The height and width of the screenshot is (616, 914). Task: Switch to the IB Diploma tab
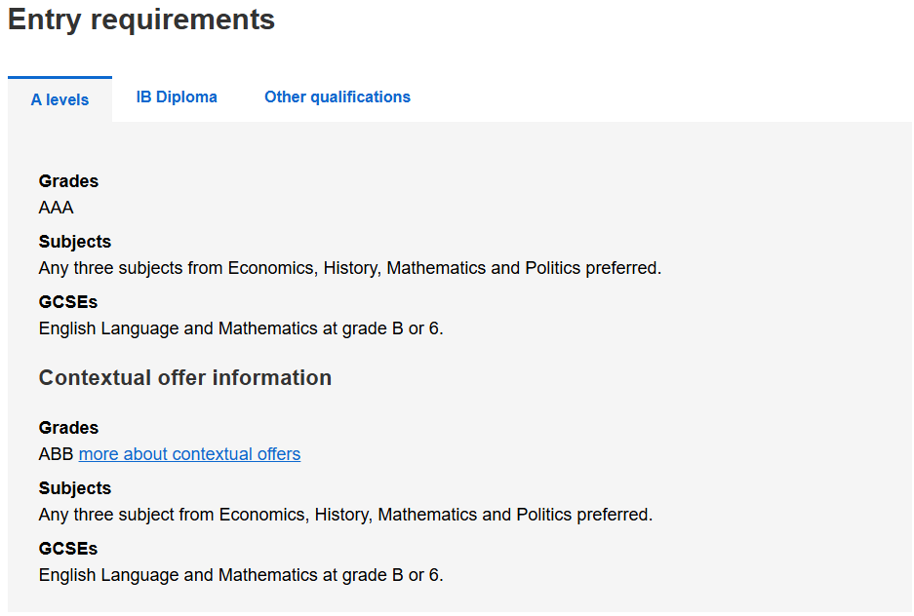tap(177, 97)
